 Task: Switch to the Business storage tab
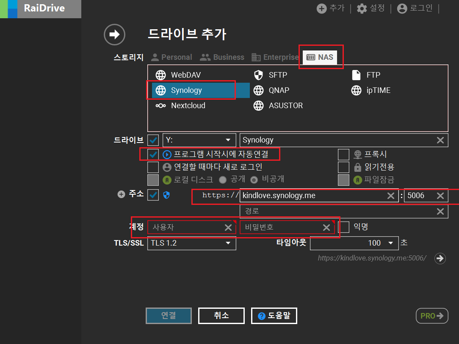[x=222, y=57]
